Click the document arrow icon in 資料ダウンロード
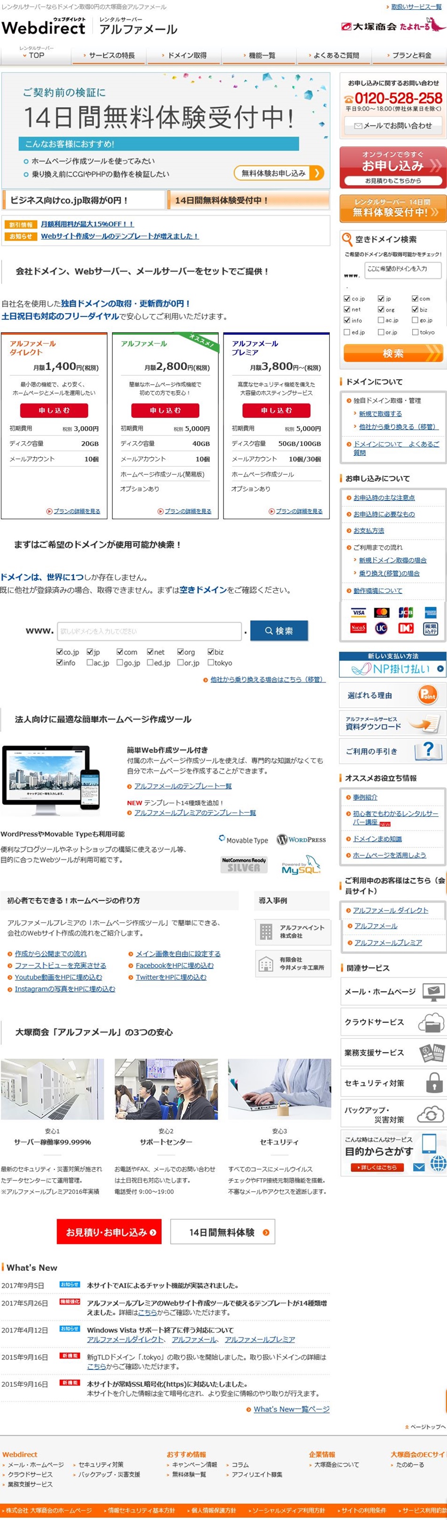This screenshot has width=447, height=1520. [x=424, y=723]
